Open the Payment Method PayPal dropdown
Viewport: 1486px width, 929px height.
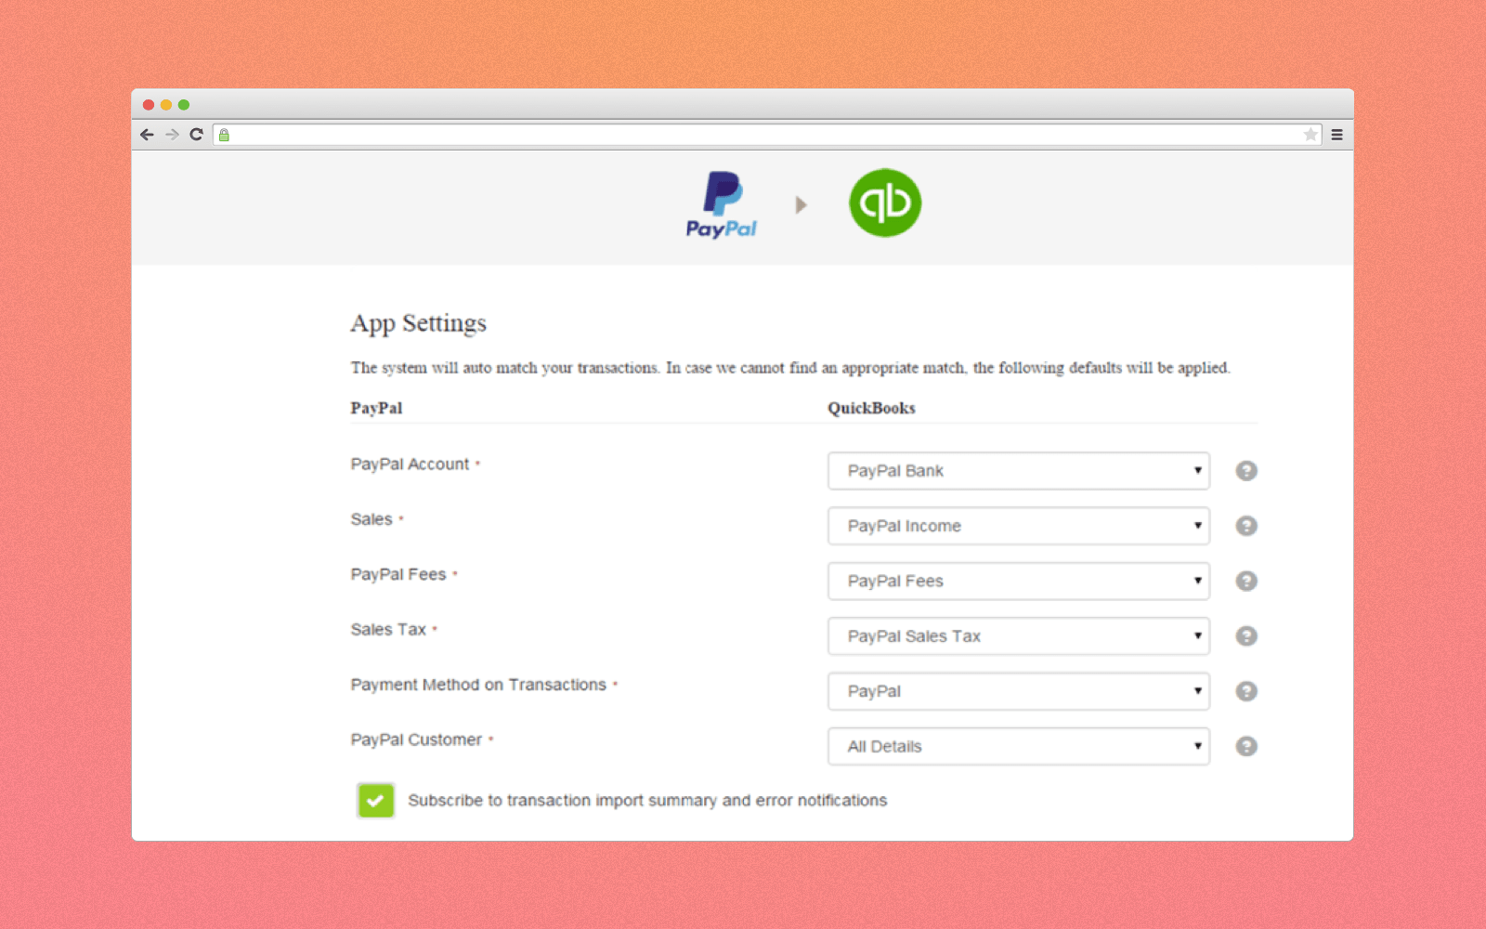(1019, 691)
